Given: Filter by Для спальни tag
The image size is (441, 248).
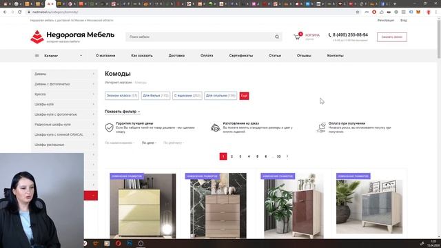Looking at the screenshot, I should click(220, 96).
